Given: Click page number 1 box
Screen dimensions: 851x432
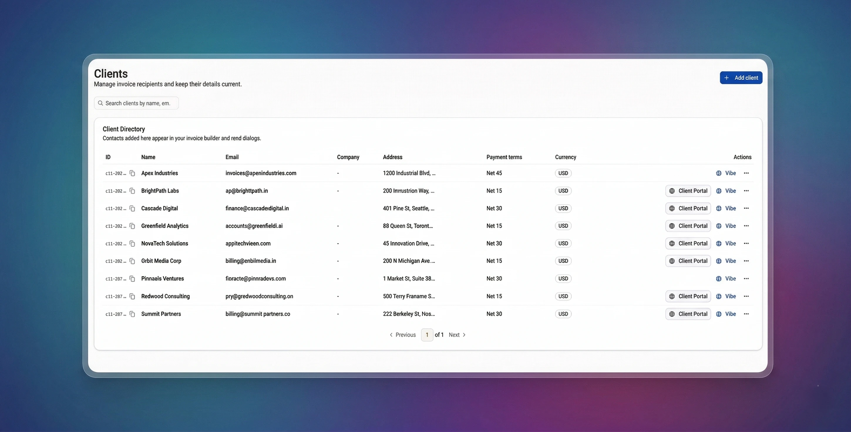Looking at the screenshot, I should point(427,335).
